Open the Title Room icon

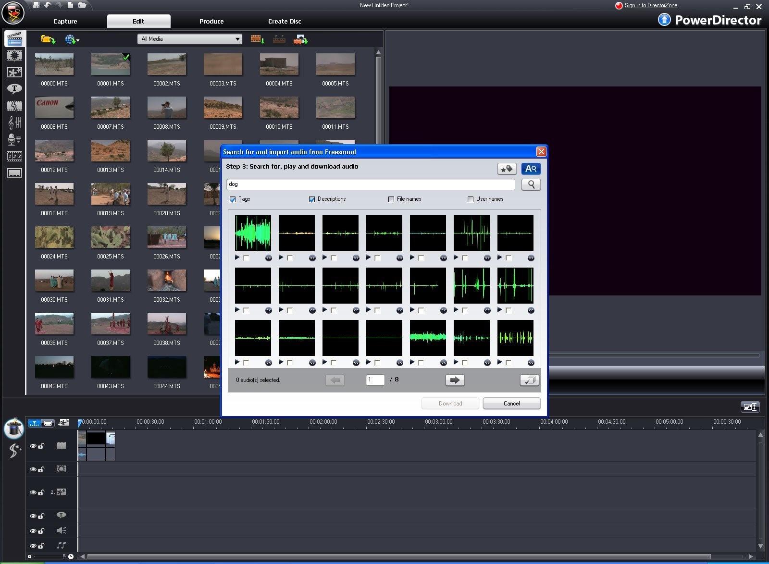tap(14, 89)
